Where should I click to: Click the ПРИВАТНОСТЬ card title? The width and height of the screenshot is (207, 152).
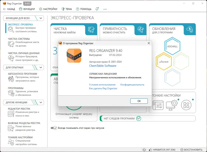coord(115,29)
